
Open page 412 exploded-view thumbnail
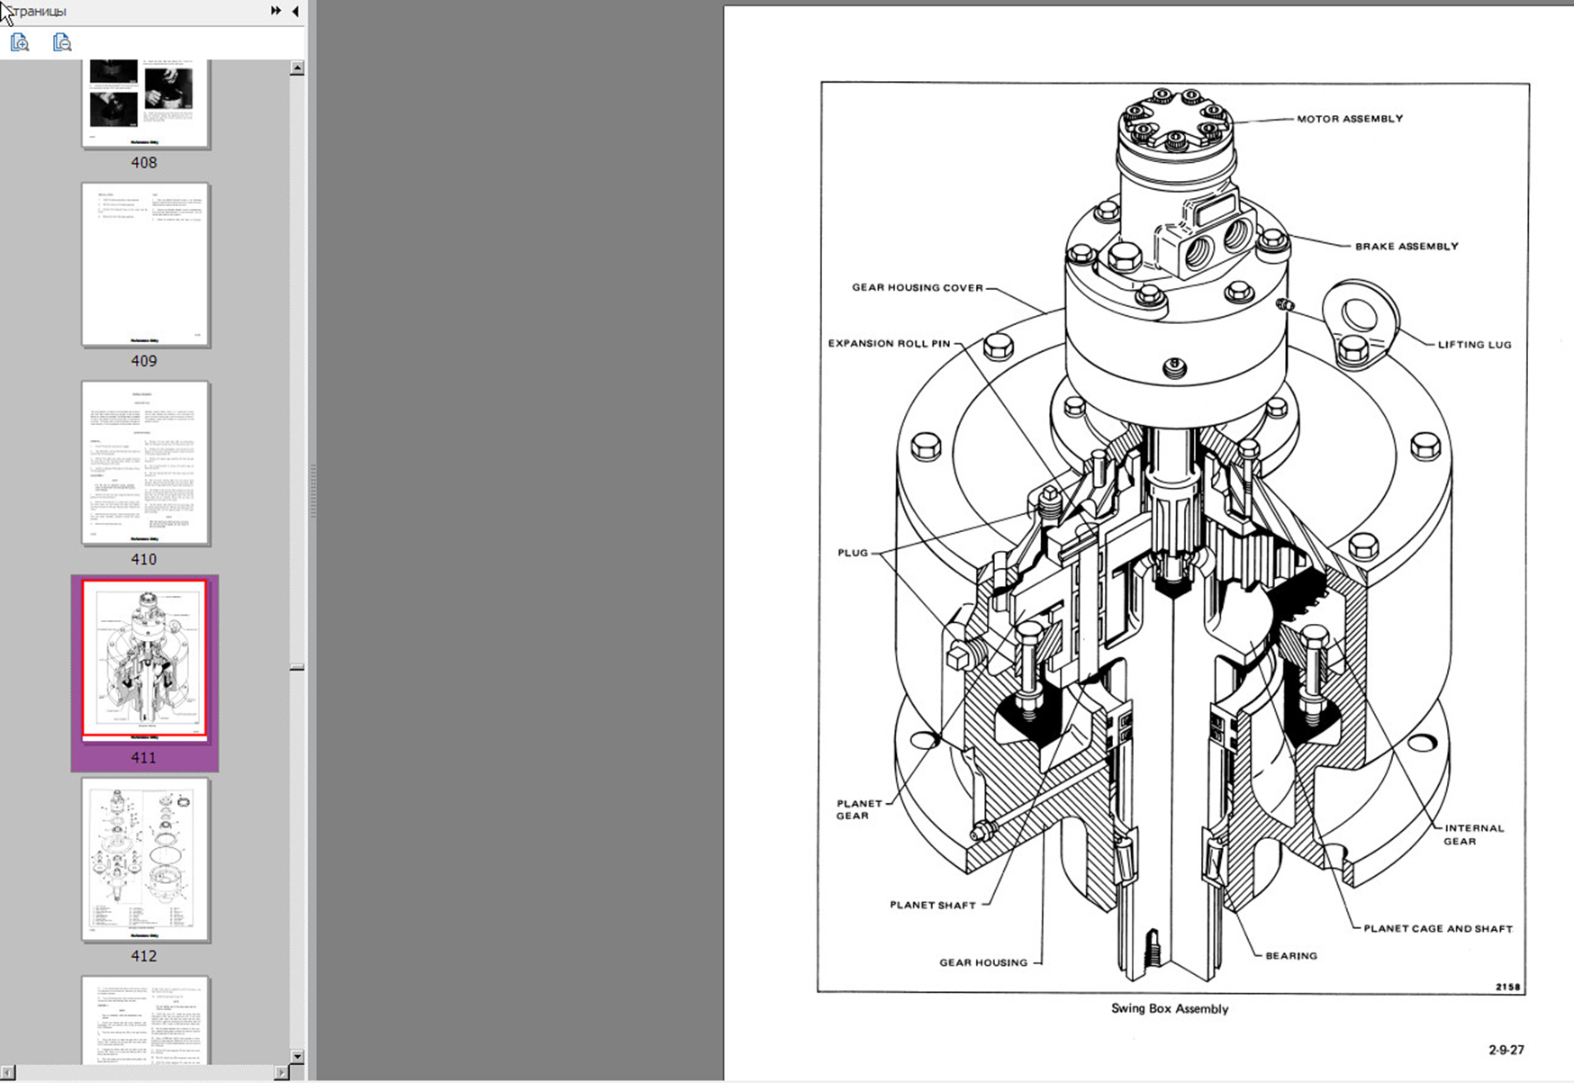(x=145, y=859)
